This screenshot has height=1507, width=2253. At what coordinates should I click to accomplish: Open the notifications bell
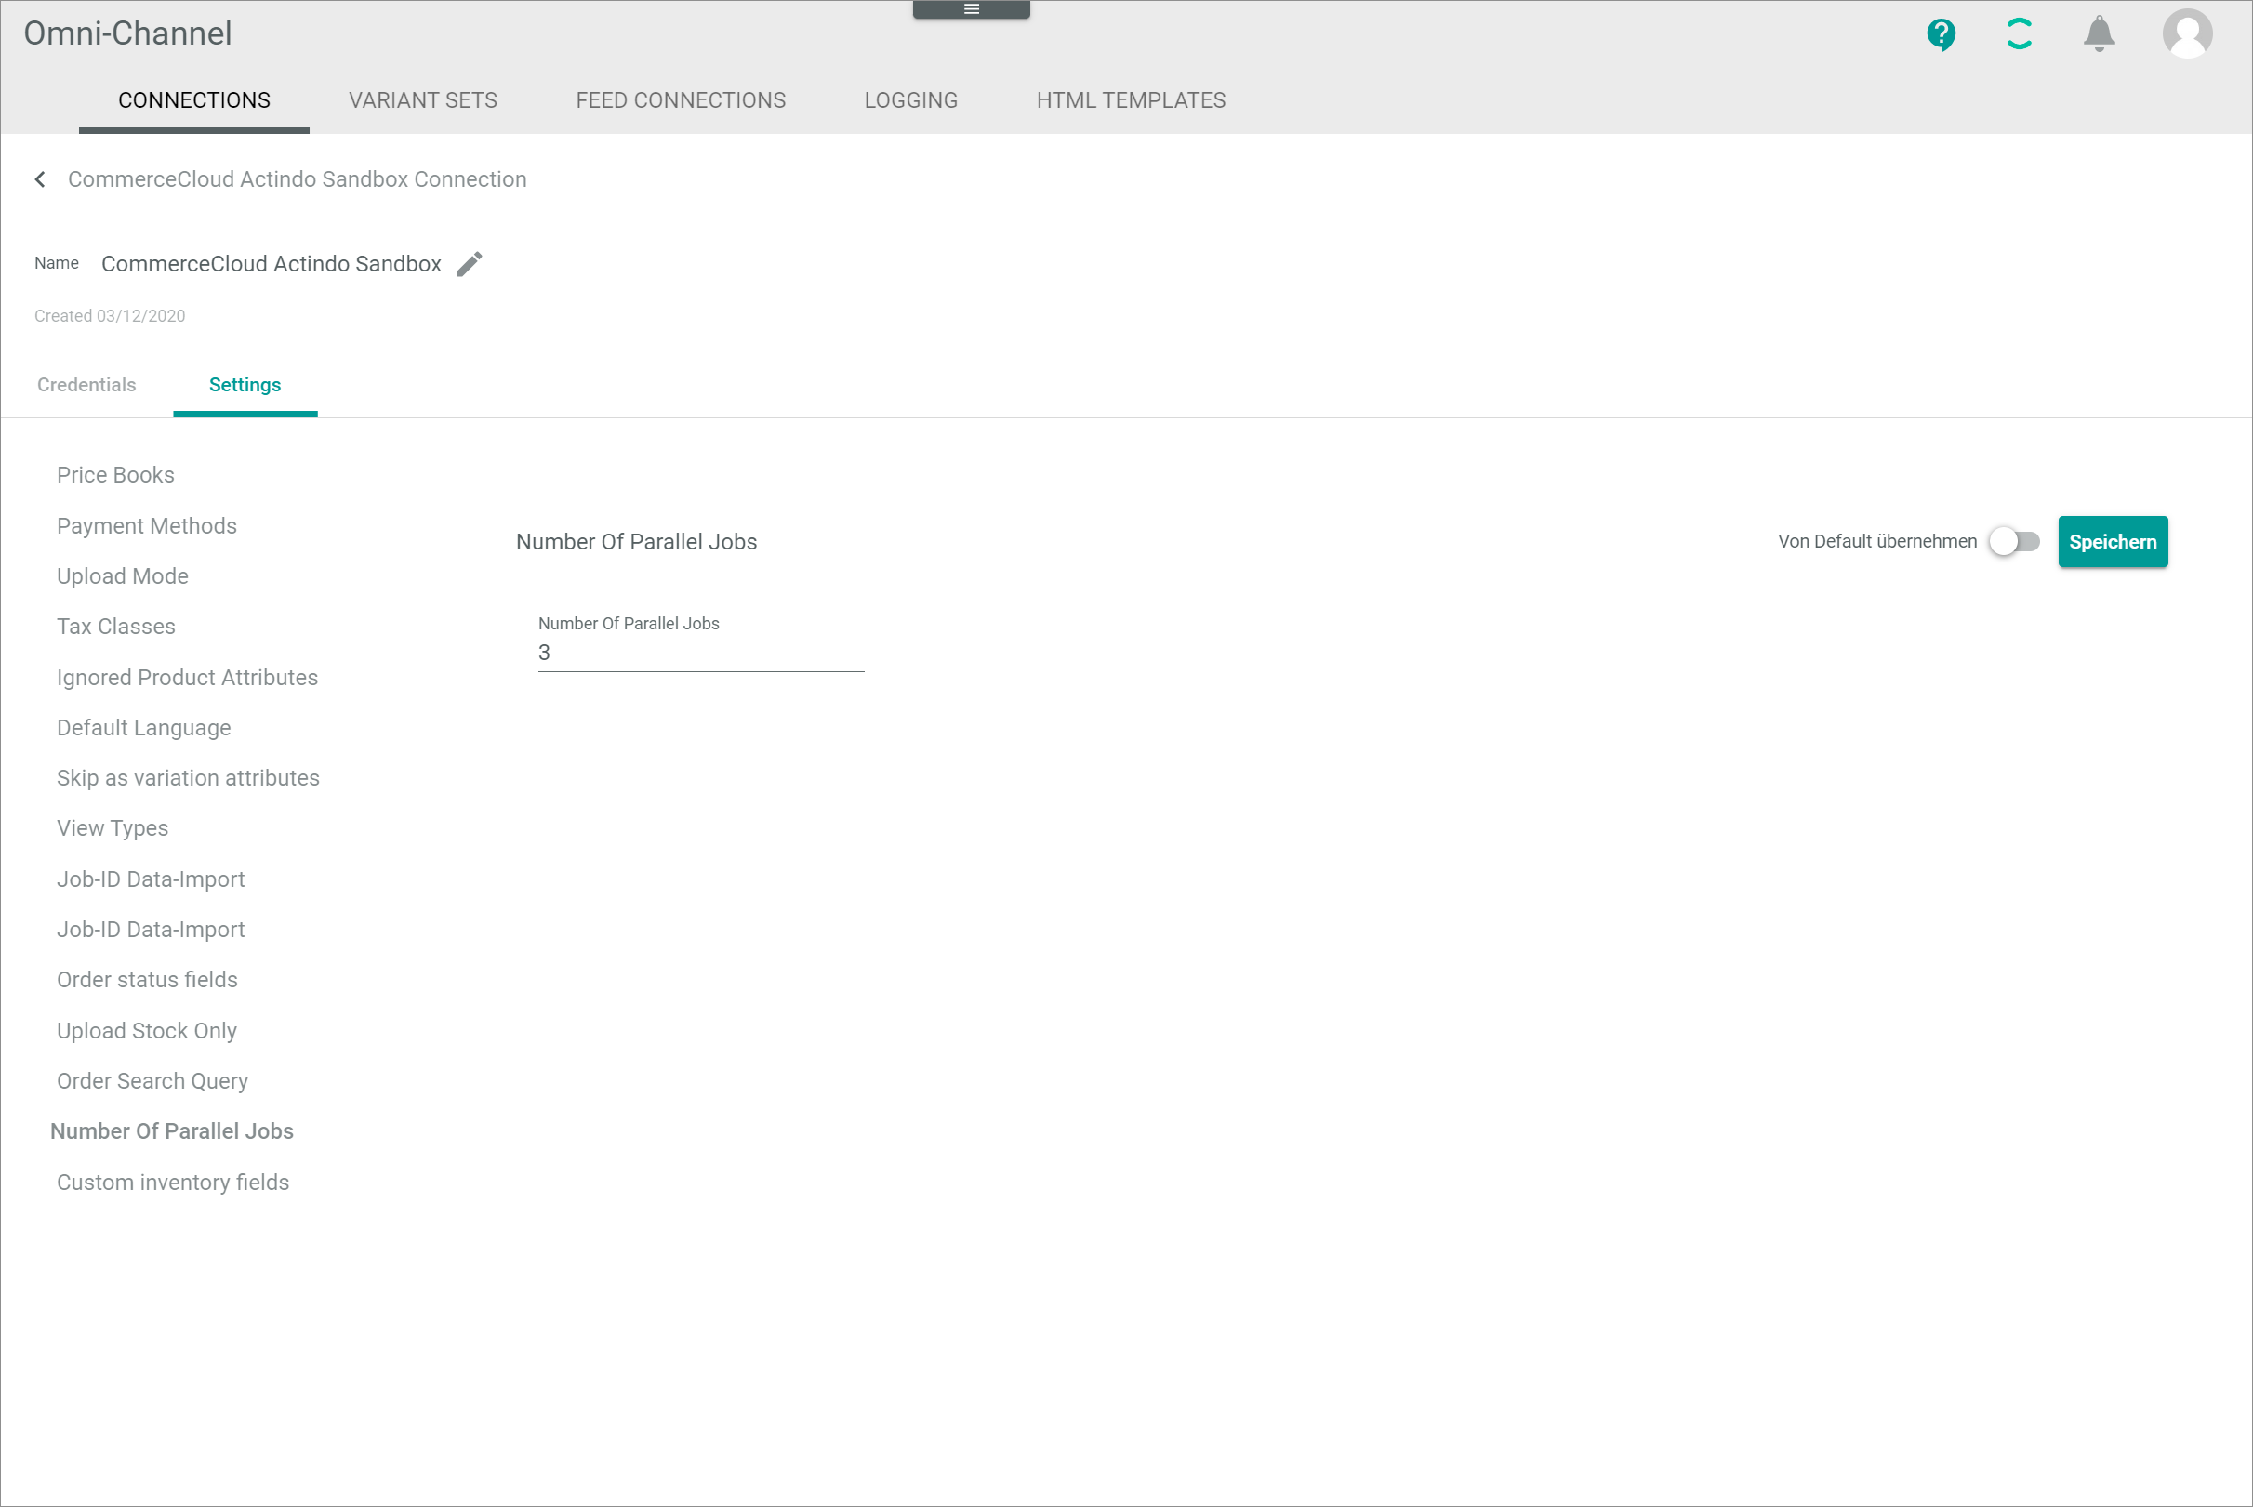[x=2099, y=33]
